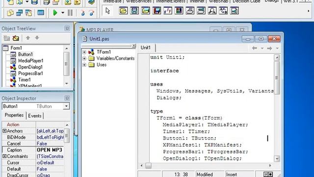
Task: Open the Button1 TButton component selector dropdown
Action: [x=66, y=106]
